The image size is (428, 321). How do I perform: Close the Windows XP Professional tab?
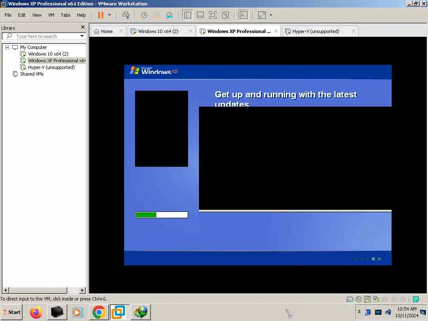(276, 31)
